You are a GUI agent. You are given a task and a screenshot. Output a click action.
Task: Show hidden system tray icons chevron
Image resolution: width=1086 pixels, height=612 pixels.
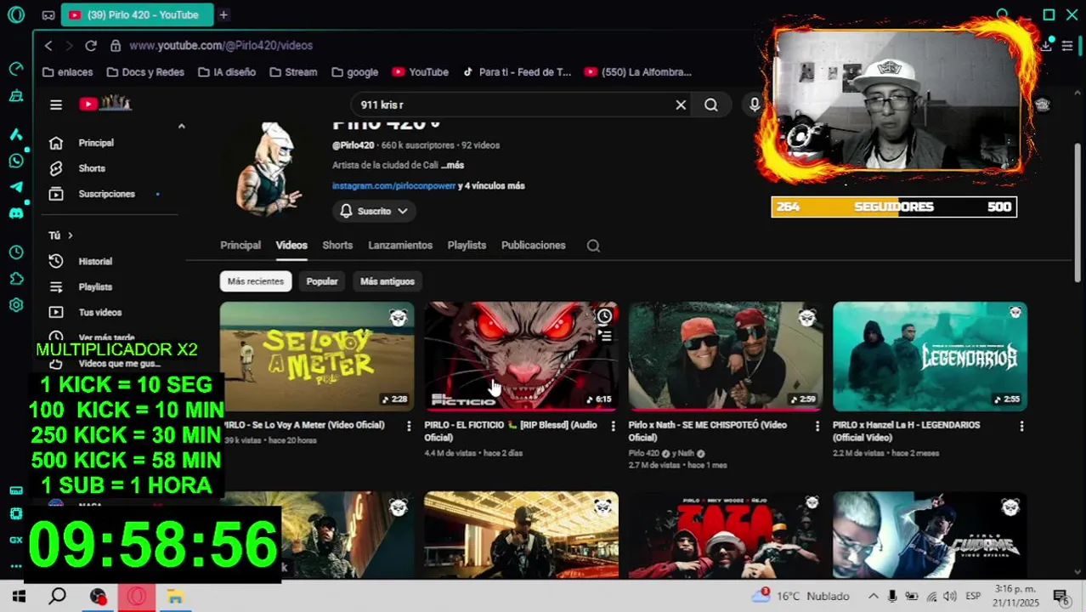[x=874, y=596]
